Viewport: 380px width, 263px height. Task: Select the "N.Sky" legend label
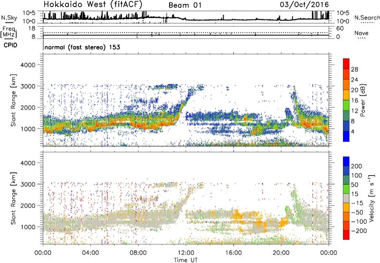click(9, 18)
